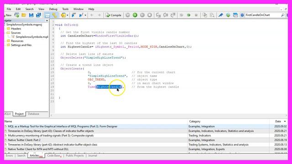Click the Step Out debug icon
This screenshot has height=164, width=292.
pos(173,15)
